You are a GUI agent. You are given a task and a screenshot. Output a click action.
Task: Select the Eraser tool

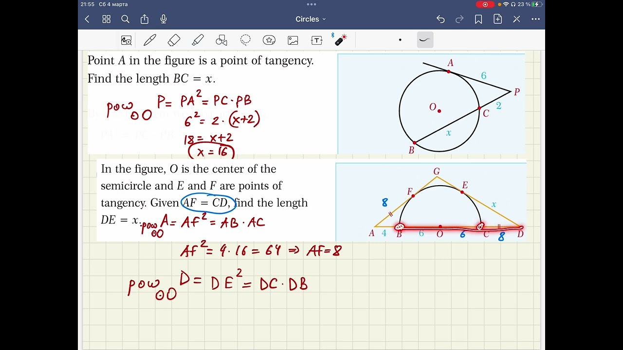tap(174, 40)
